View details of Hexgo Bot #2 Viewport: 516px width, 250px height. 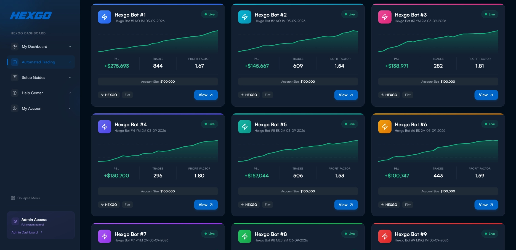click(346, 95)
